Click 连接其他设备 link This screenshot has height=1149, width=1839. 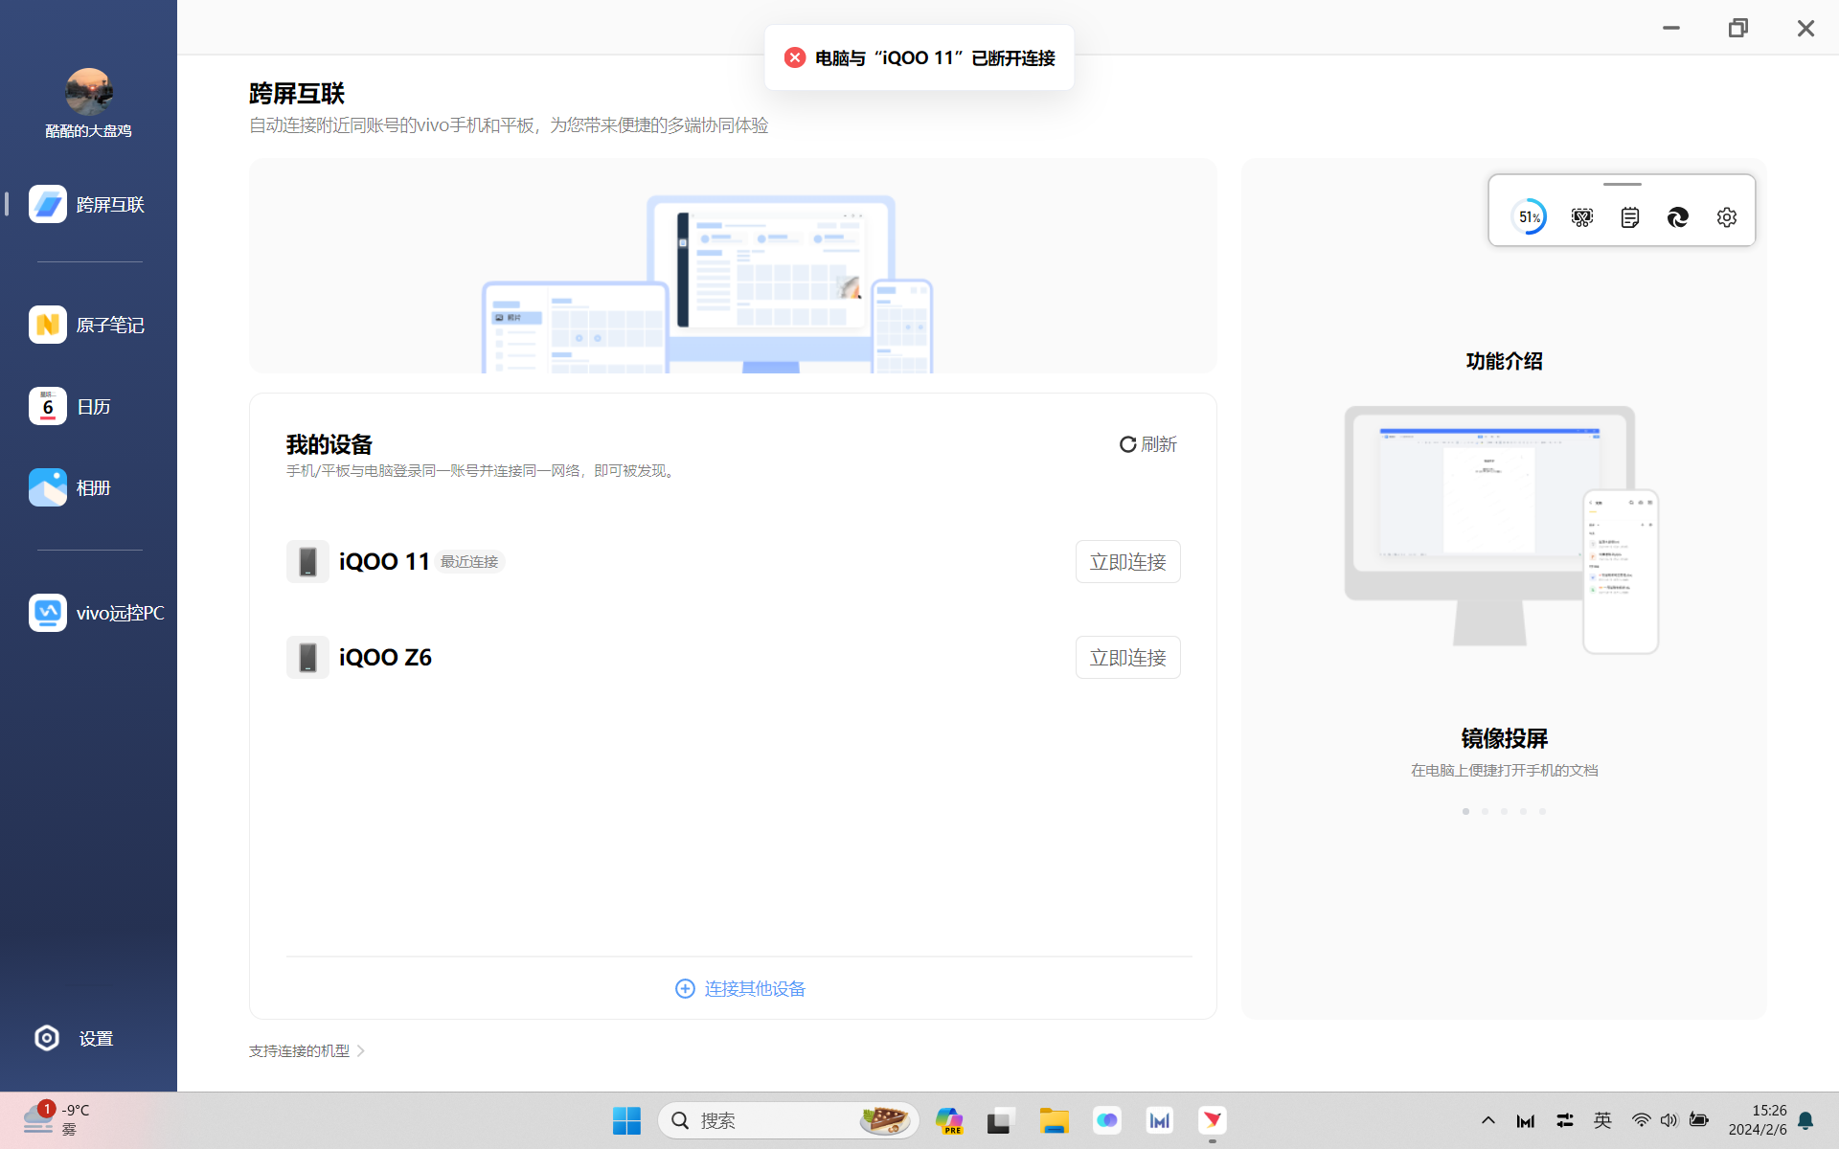(740, 988)
